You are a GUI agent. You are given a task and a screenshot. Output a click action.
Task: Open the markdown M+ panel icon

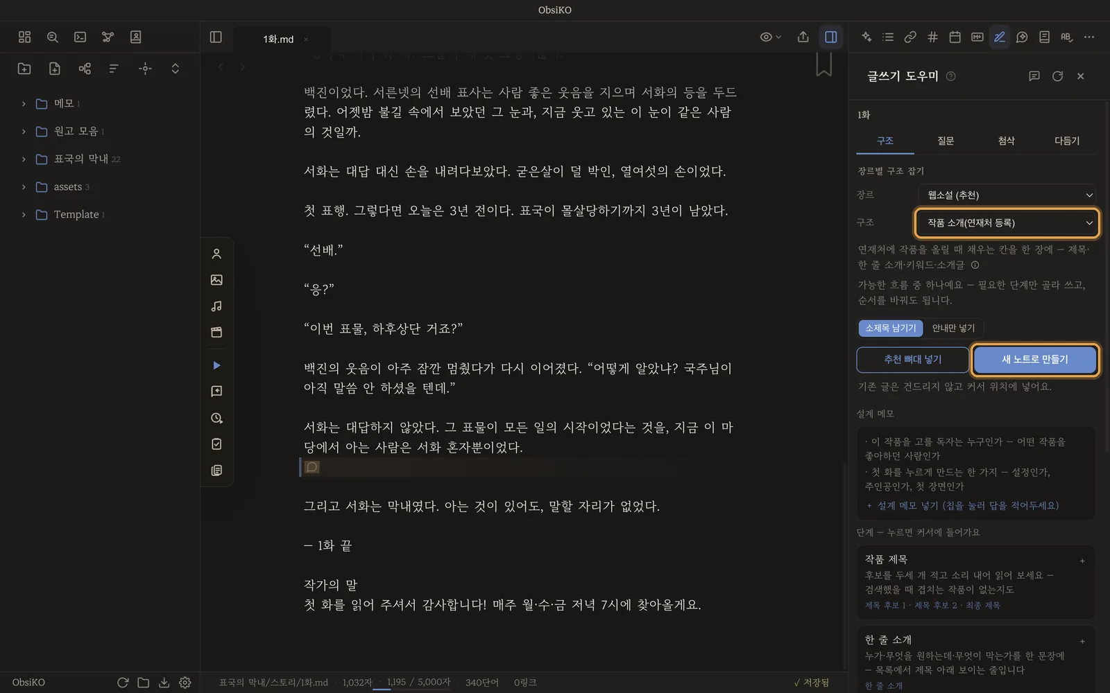pyautogui.click(x=977, y=37)
